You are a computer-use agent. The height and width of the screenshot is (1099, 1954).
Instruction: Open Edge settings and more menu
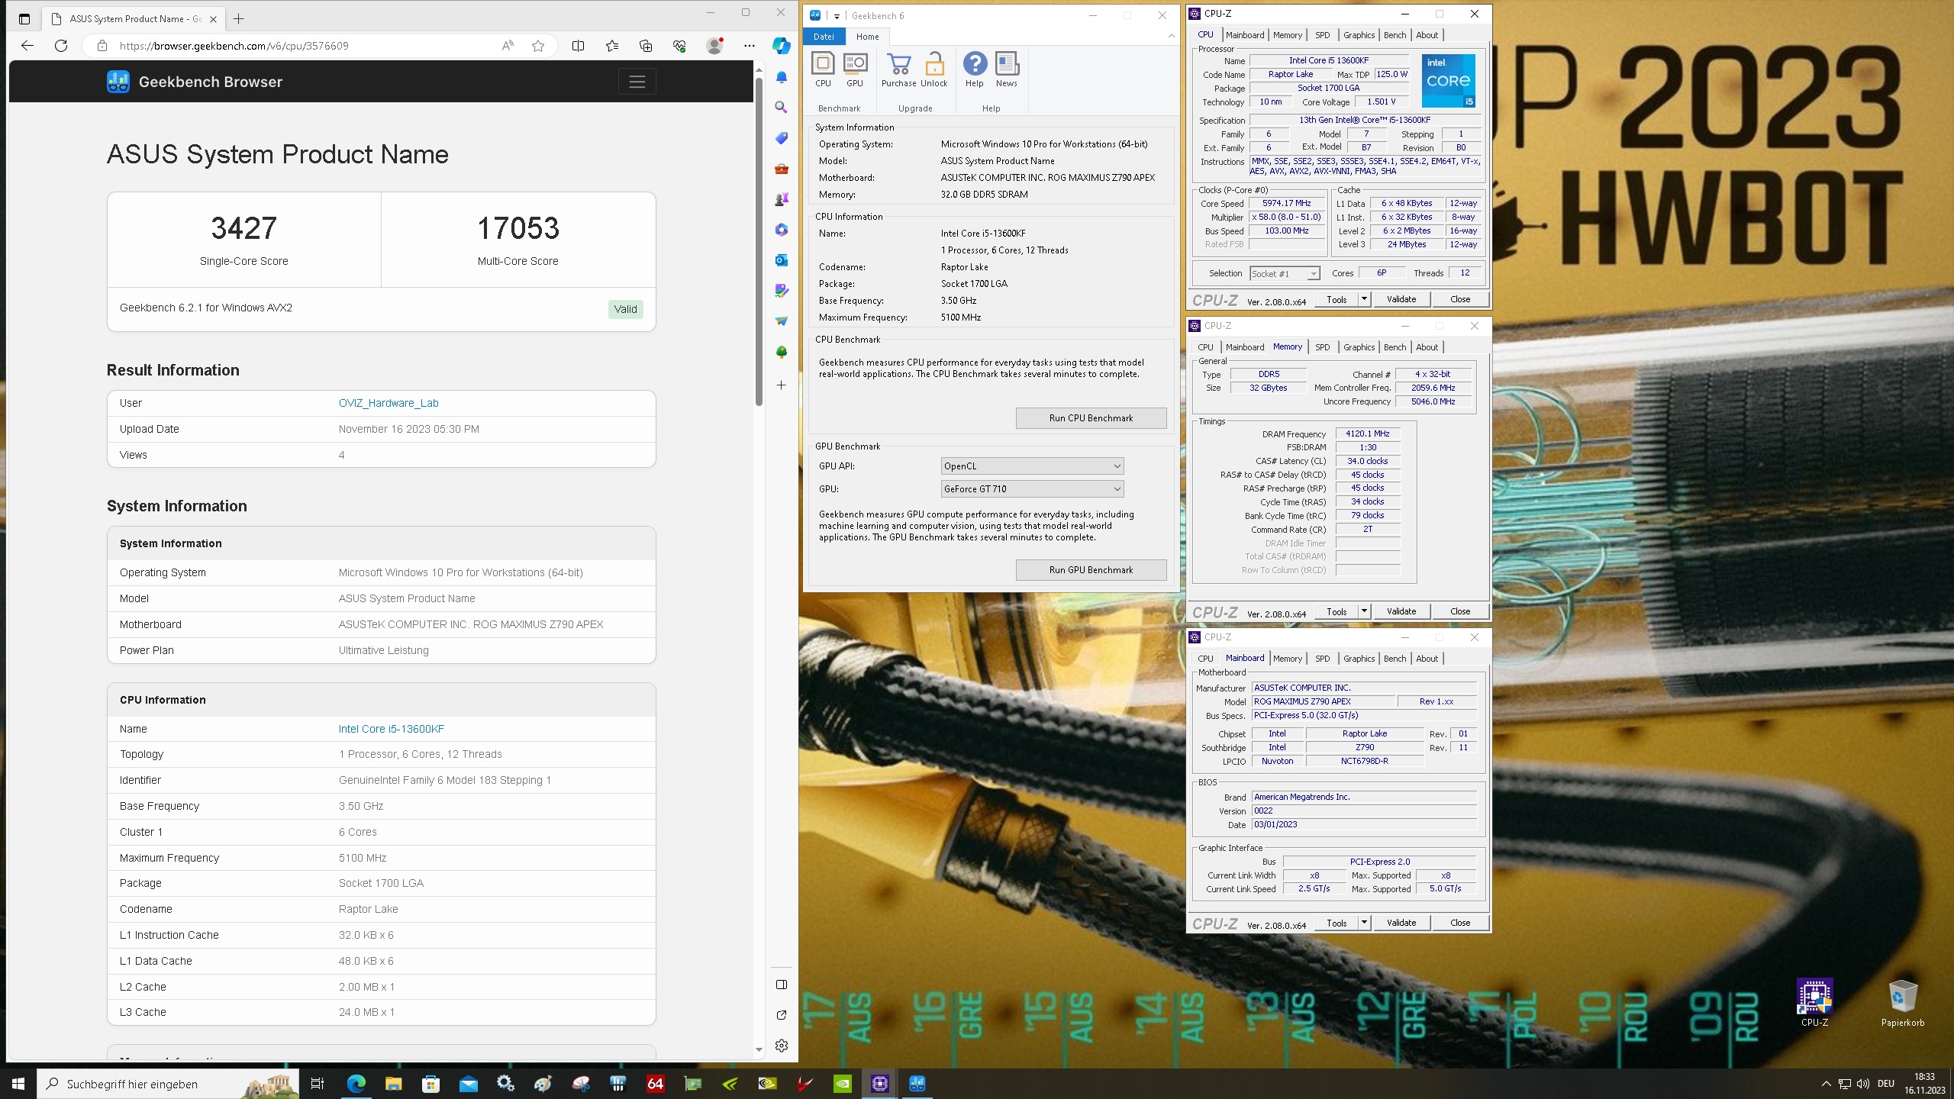[750, 46]
